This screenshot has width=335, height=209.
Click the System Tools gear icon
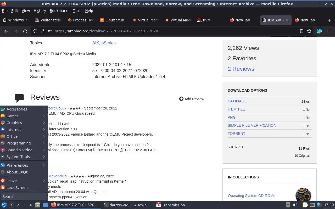point(3,157)
